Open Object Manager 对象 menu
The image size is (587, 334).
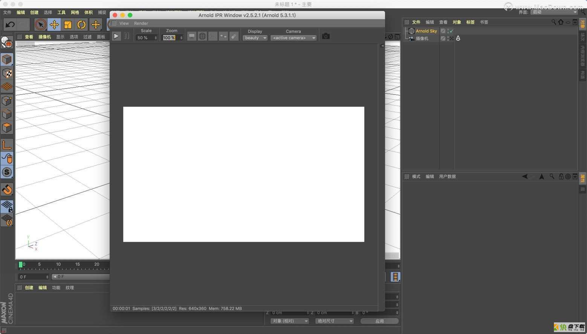pyautogui.click(x=457, y=22)
